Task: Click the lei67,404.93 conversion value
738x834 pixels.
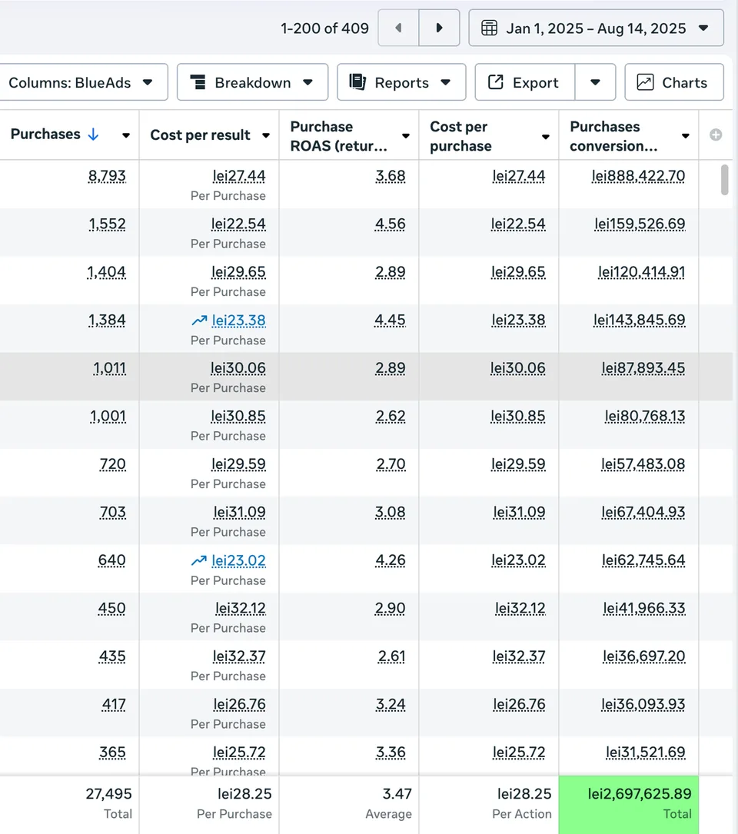Action: 643,512
